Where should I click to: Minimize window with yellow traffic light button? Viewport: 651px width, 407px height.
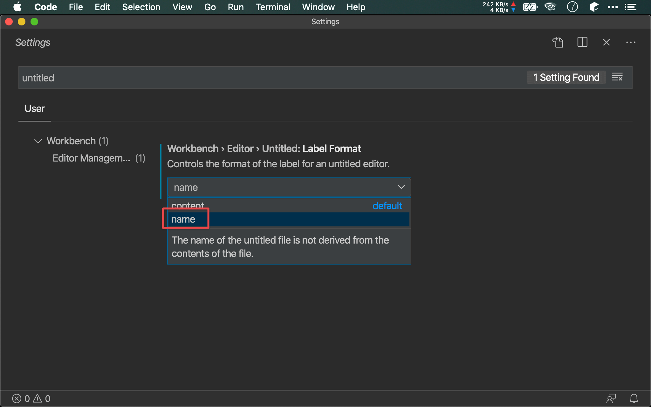tap(22, 22)
